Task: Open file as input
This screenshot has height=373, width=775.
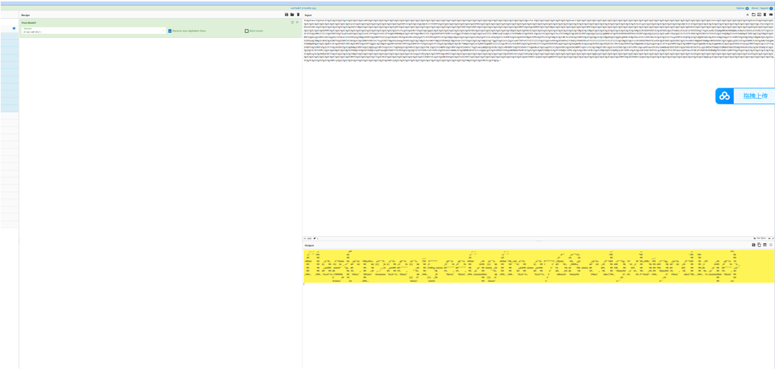Action: [759, 14]
